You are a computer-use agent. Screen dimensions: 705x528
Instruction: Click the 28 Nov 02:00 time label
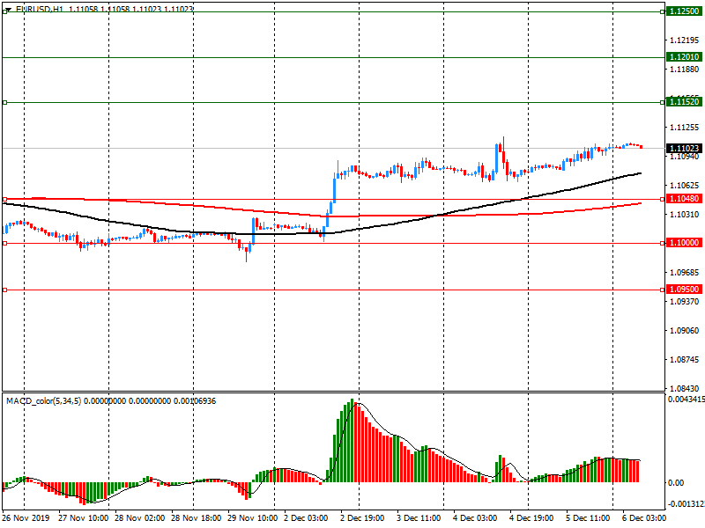[x=140, y=518]
